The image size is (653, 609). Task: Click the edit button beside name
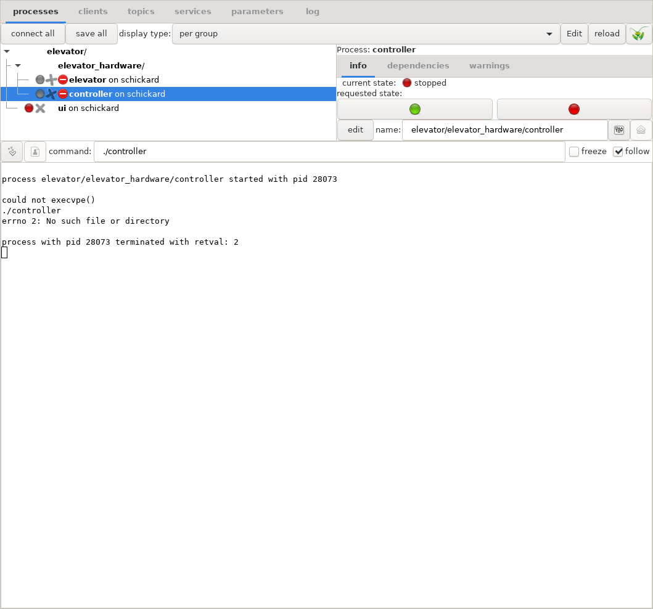pos(355,130)
